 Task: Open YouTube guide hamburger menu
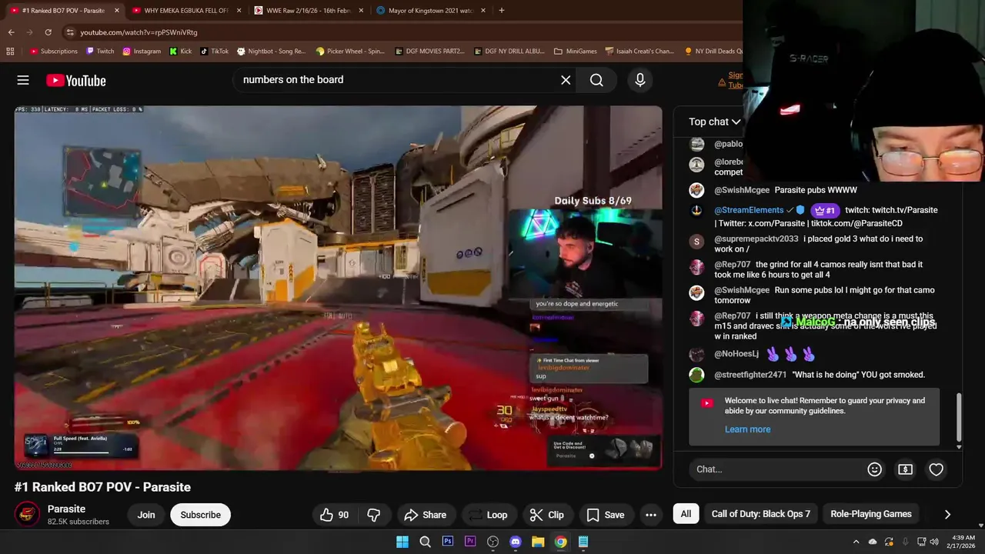[x=23, y=80]
